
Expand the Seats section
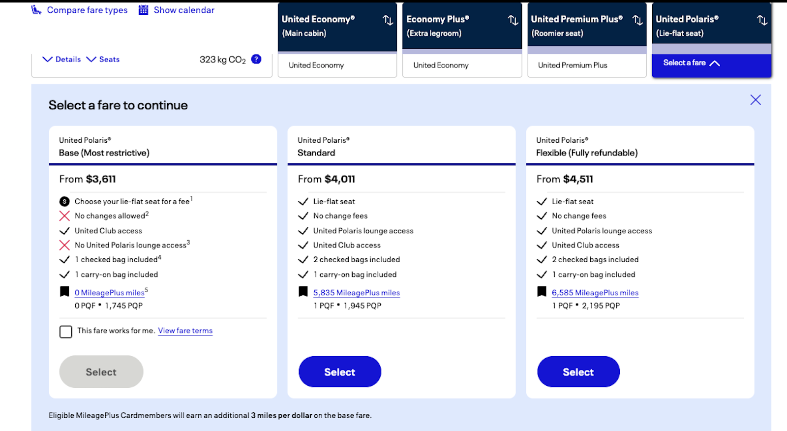tap(103, 60)
